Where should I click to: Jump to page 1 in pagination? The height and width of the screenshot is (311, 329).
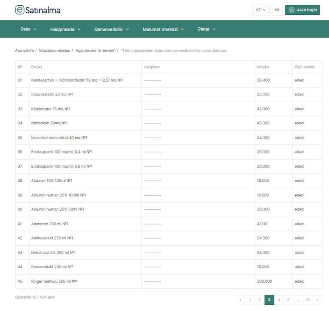[x=250, y=300]
